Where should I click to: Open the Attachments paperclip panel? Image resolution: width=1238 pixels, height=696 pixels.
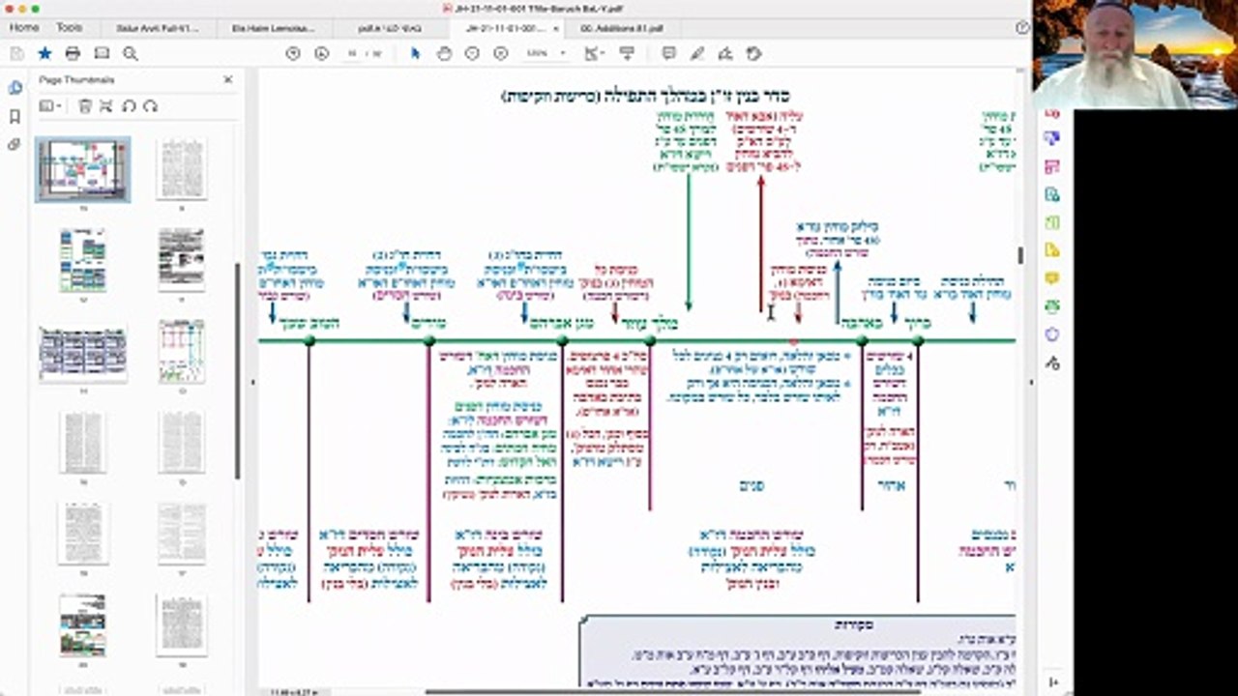point(15,144)
